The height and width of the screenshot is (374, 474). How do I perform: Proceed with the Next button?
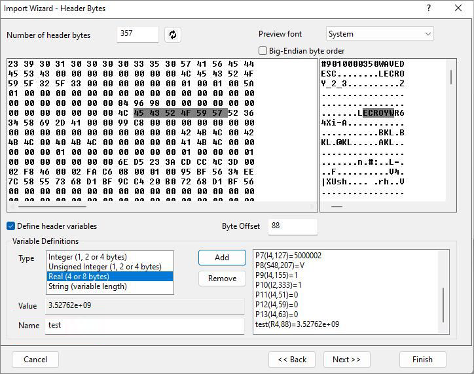(346, 360)
